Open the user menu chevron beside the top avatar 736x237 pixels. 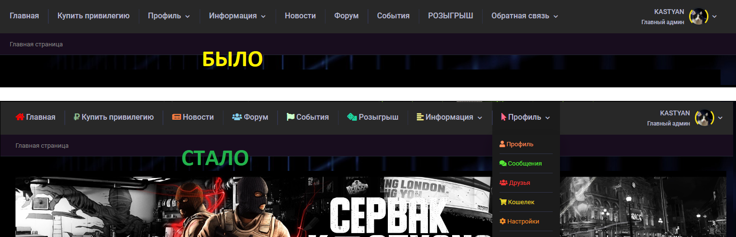pyautogui.click(x=714, y=16)
